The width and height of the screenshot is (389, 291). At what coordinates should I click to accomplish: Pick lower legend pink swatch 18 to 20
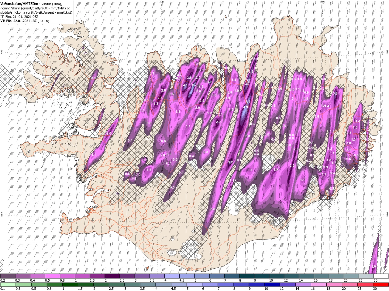click(x=334, y=284)
